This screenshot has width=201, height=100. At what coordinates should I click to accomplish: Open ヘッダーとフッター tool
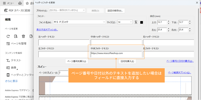coord(20,75)
